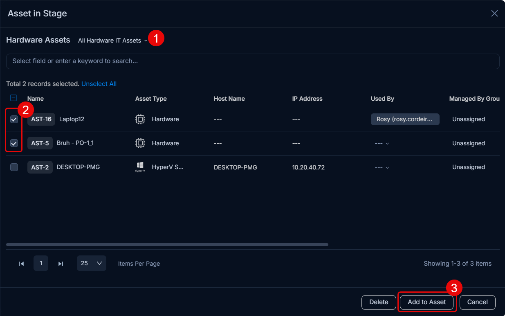Open Used By dropdown for DESKTOP-PMG
Viewport: 505px width, 316px height.
(x=382, y=167)
